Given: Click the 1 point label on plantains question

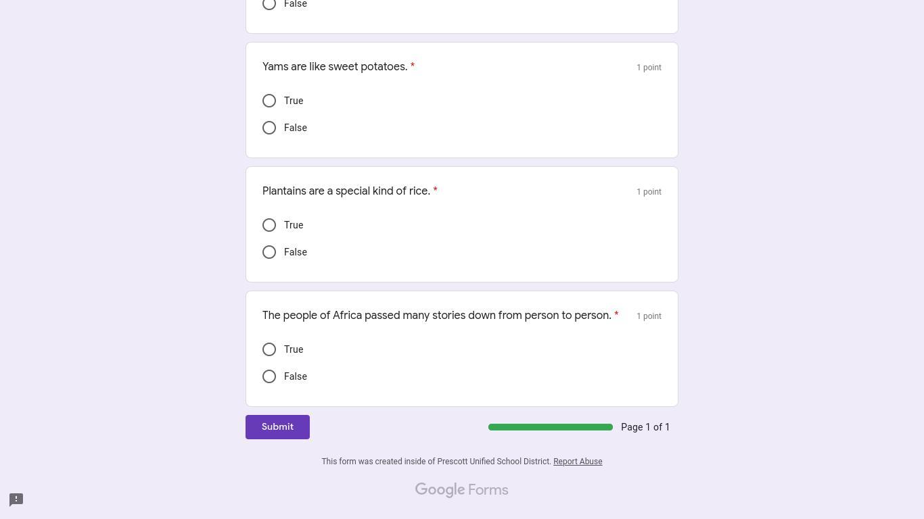Looking at the screenshot, I should click(x=649, y=192).
